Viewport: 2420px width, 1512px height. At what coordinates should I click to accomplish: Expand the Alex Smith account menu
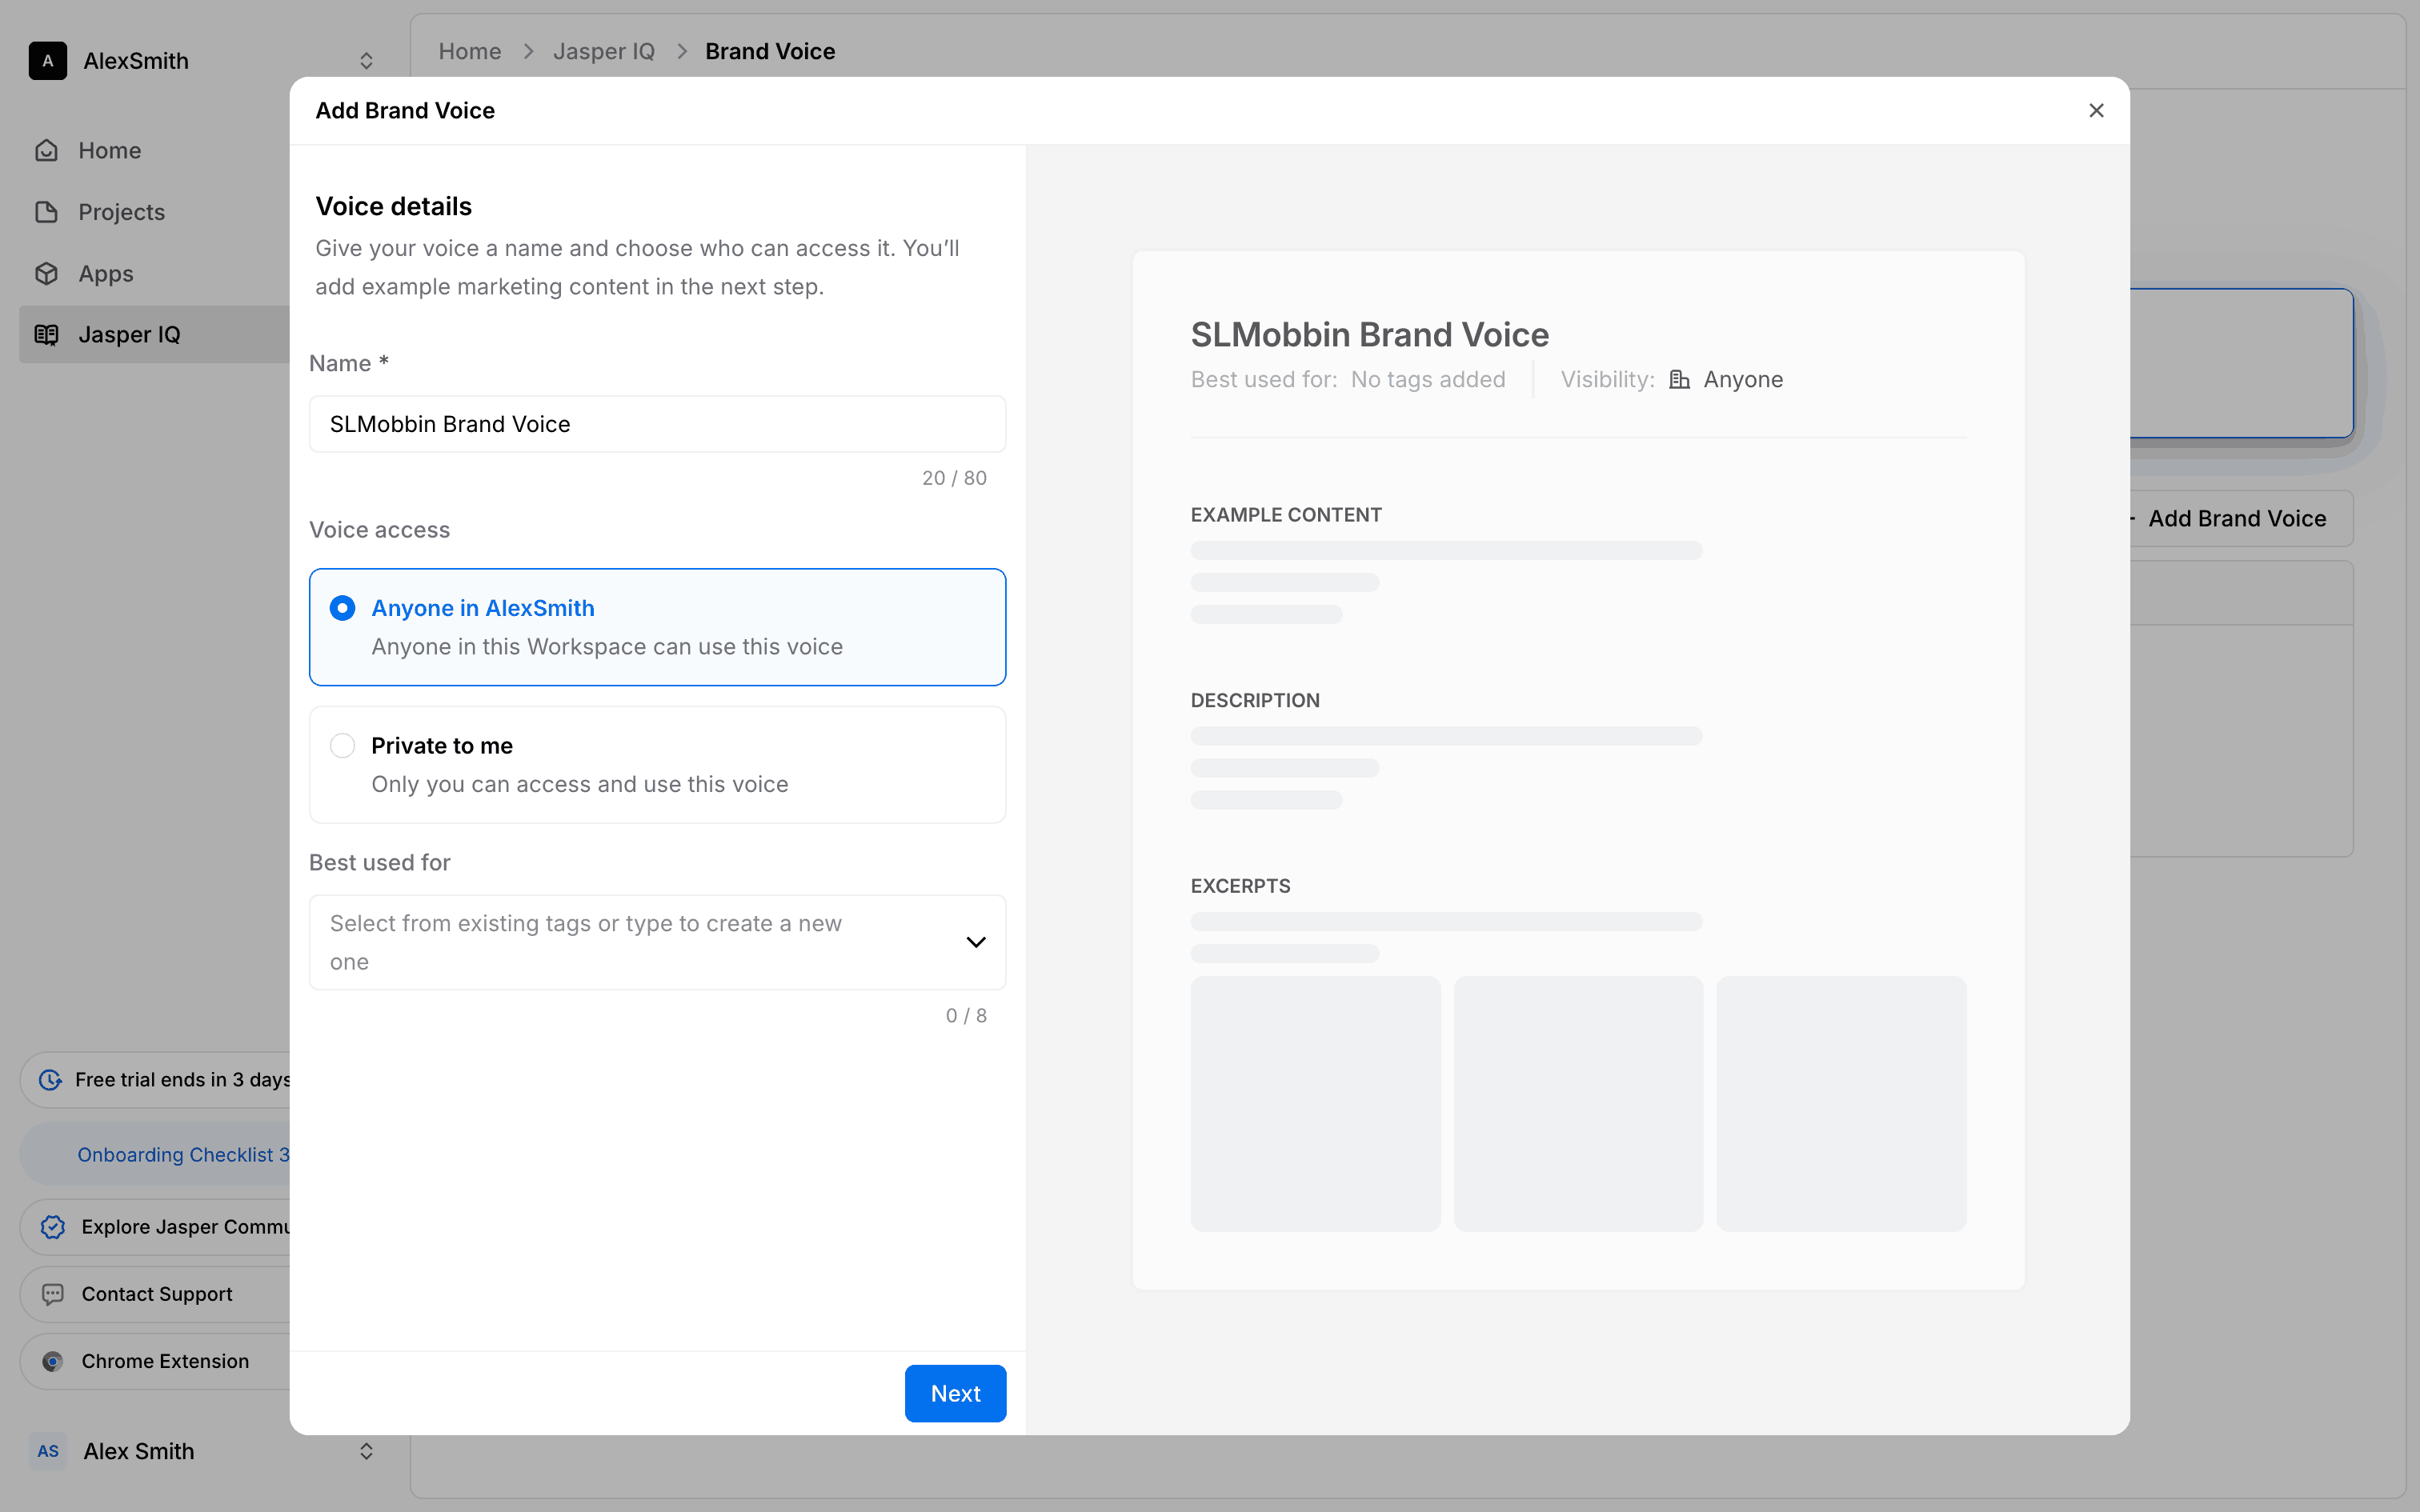366,1451
